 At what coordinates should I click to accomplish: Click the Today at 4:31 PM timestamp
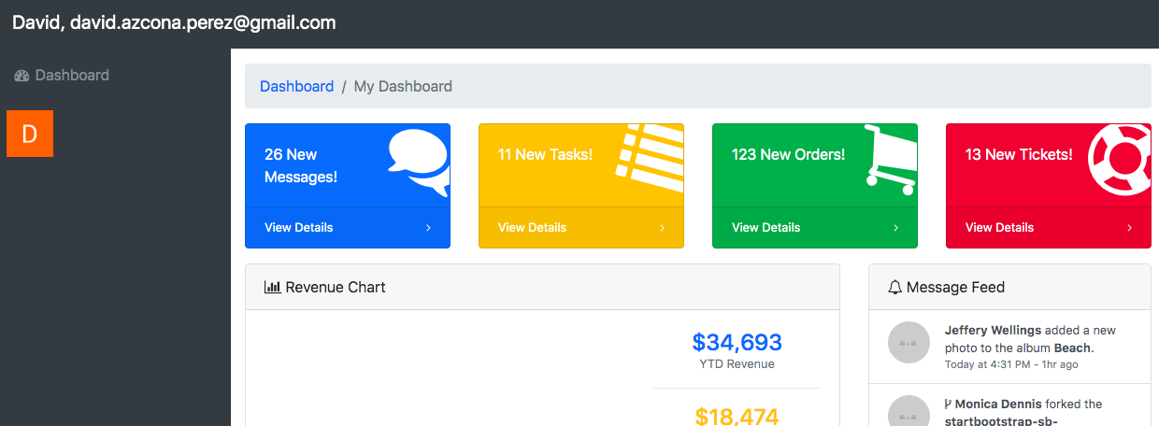click(1011, 364)
